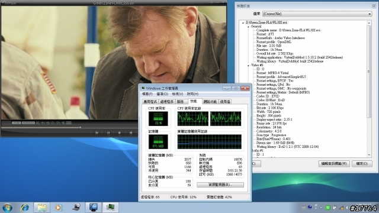This screenshot has width=379, height=213.
Task: Click the media info tree vertical scrollbar thumb
Action: [x=369, y=72]
